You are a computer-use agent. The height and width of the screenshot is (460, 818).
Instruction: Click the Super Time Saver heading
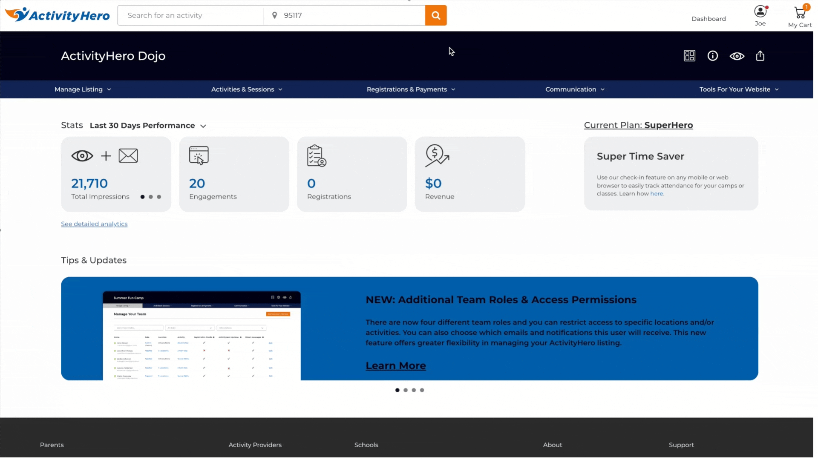tap(640, 156)
